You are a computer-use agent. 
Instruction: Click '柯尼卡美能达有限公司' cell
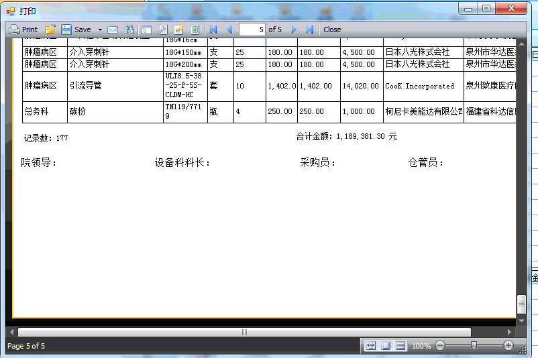[x=423, y=112]
